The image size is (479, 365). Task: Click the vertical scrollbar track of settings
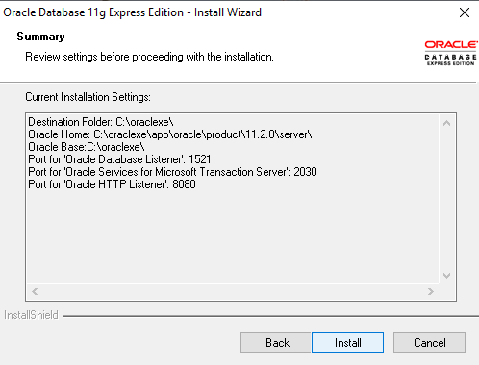tap(446, 199)
